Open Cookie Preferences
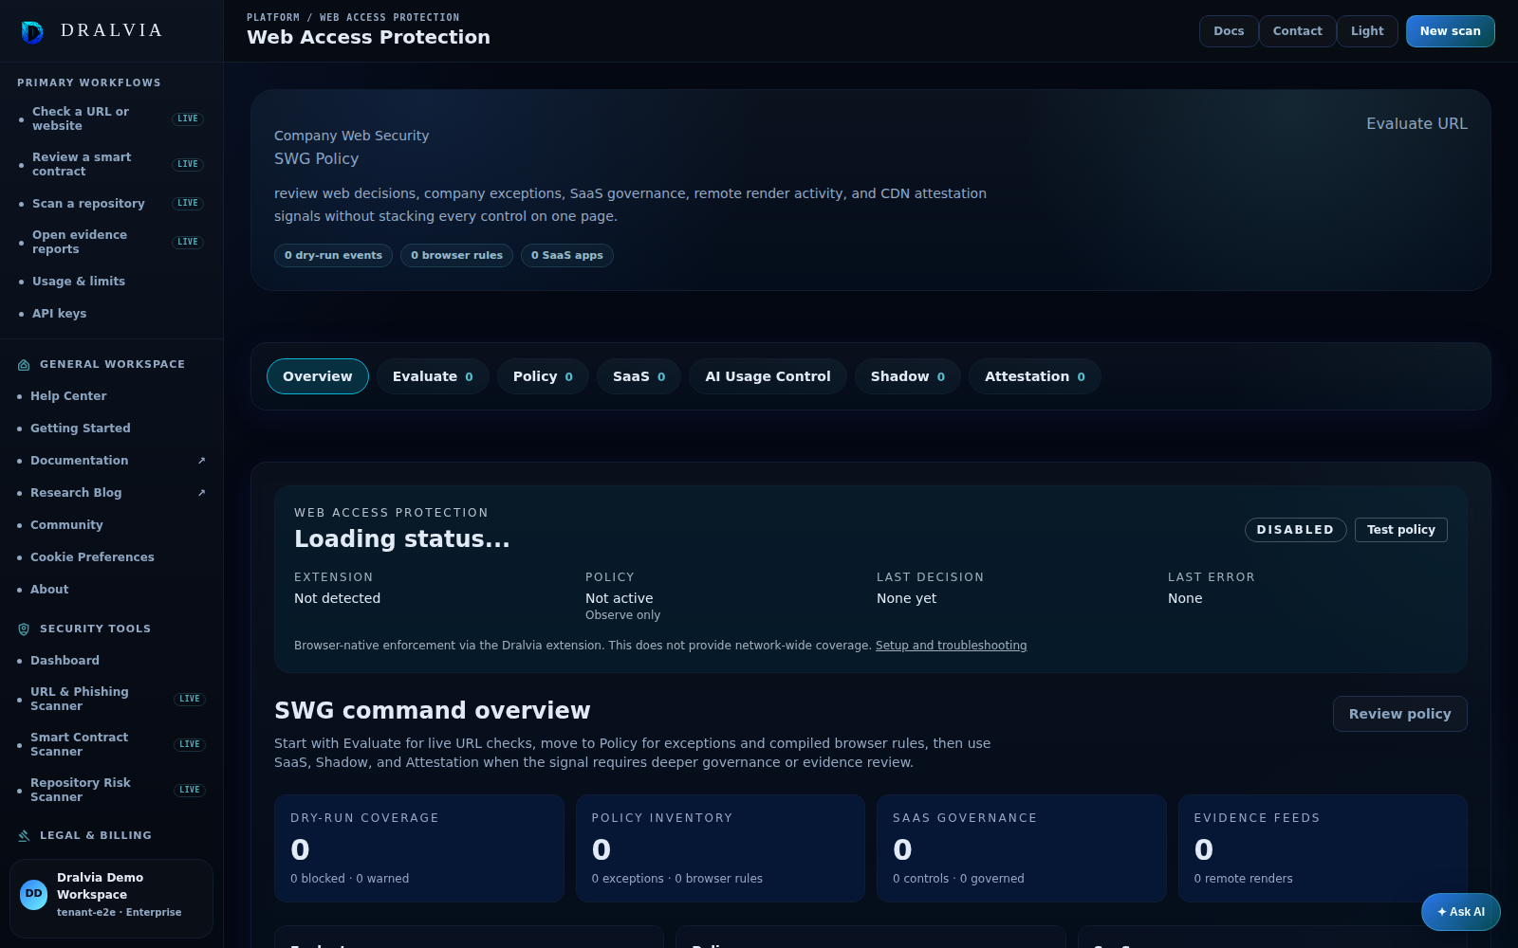 [x=111, y=557]
